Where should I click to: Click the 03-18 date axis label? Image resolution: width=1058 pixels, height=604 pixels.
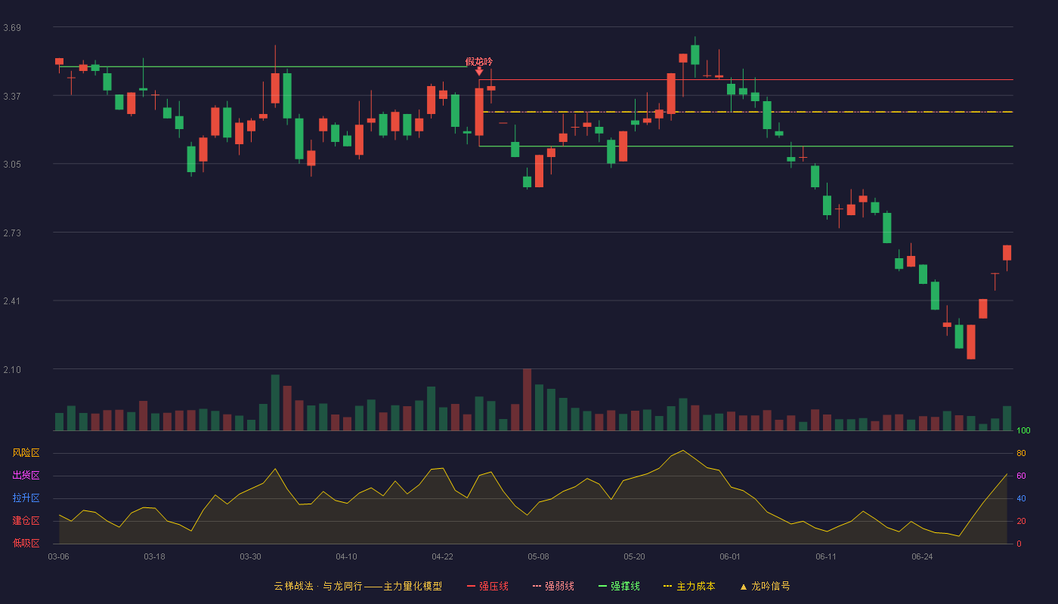(x=154, y=556)
